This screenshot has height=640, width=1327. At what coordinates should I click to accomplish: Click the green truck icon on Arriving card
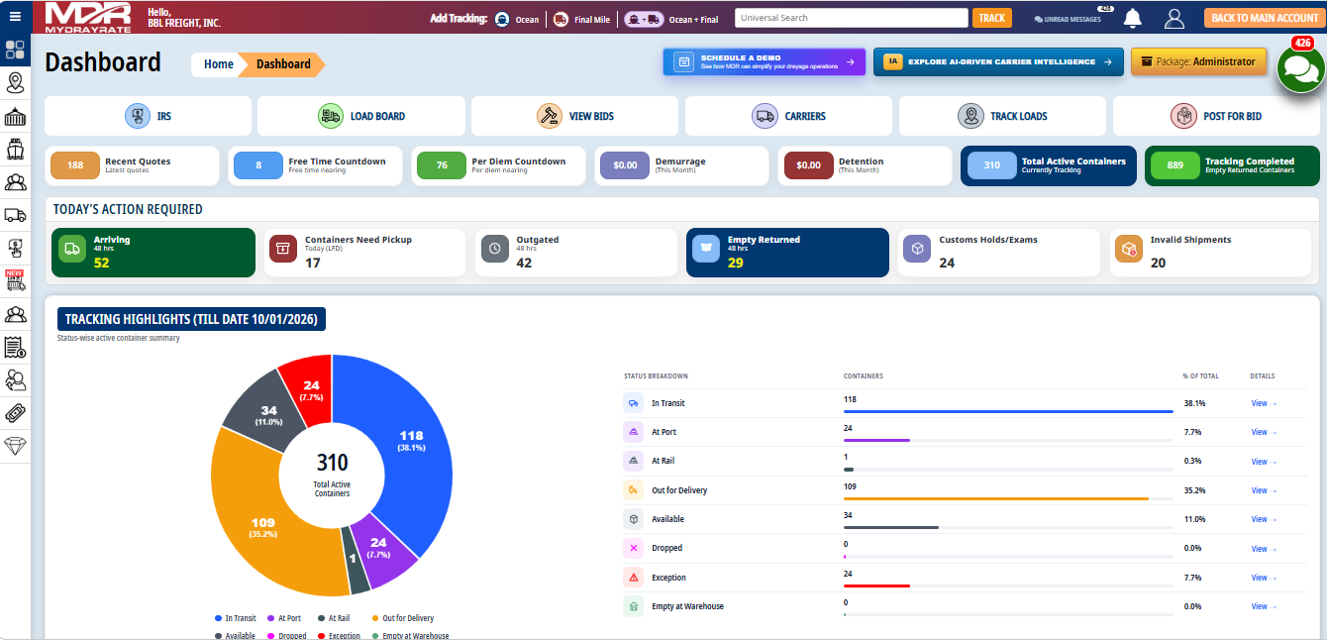pyautogui.click(x=72, y=250)
